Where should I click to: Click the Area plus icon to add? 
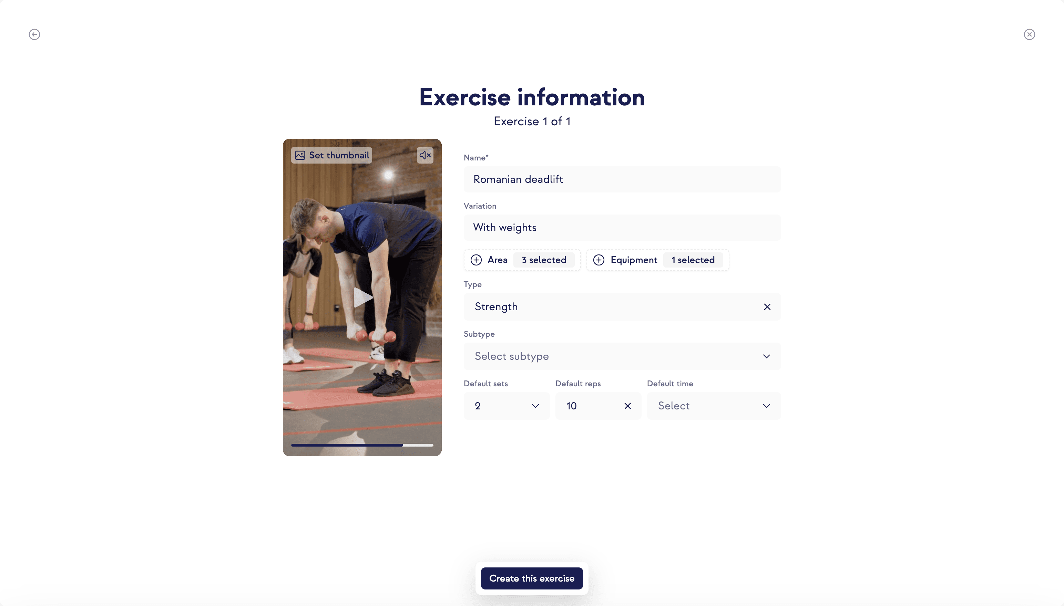coord(477,260)
